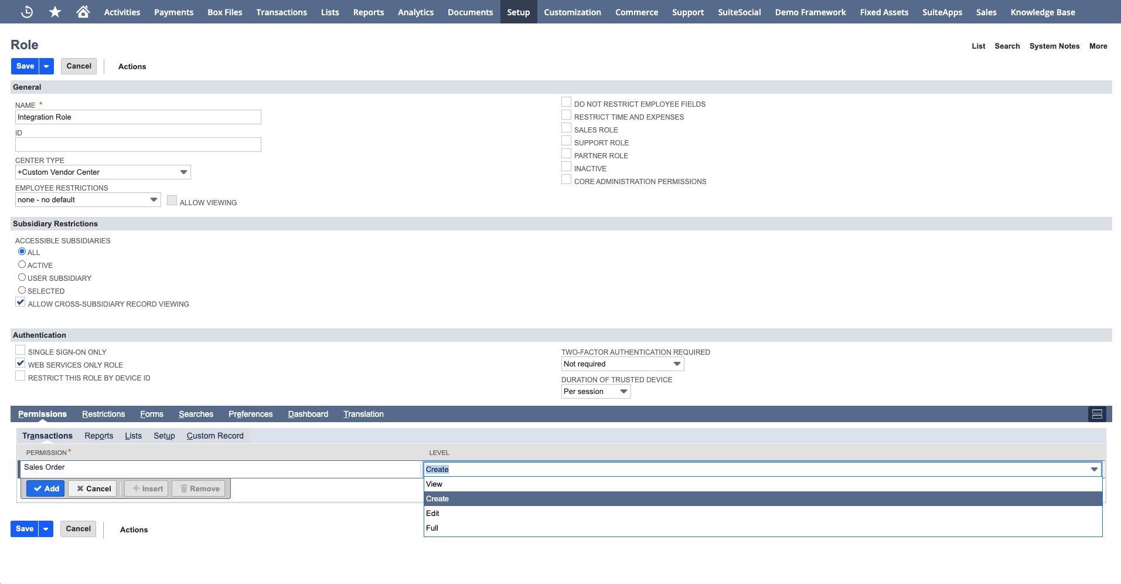Uncheck WEB SERVICES ONLY ROLE
Screen dimensions: 1121x584
(20, 362)
